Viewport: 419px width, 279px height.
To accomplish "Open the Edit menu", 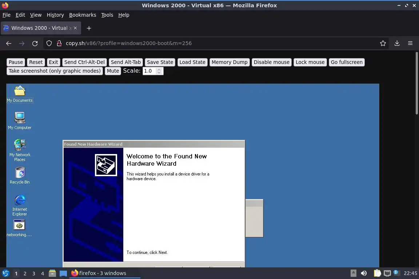I will pos(20,15).
